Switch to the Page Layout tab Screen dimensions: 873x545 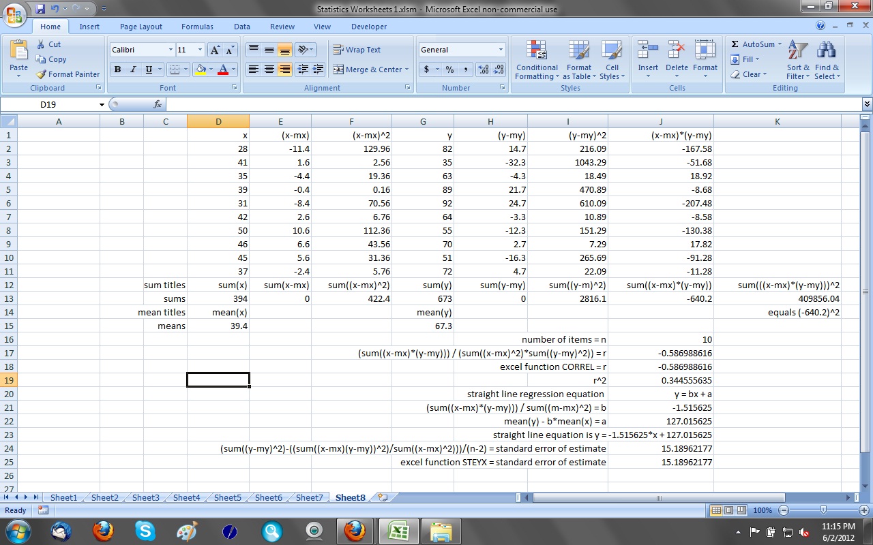141,27
